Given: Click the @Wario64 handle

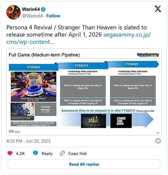Looking at the screenshot, I should [x=33, y=16].
